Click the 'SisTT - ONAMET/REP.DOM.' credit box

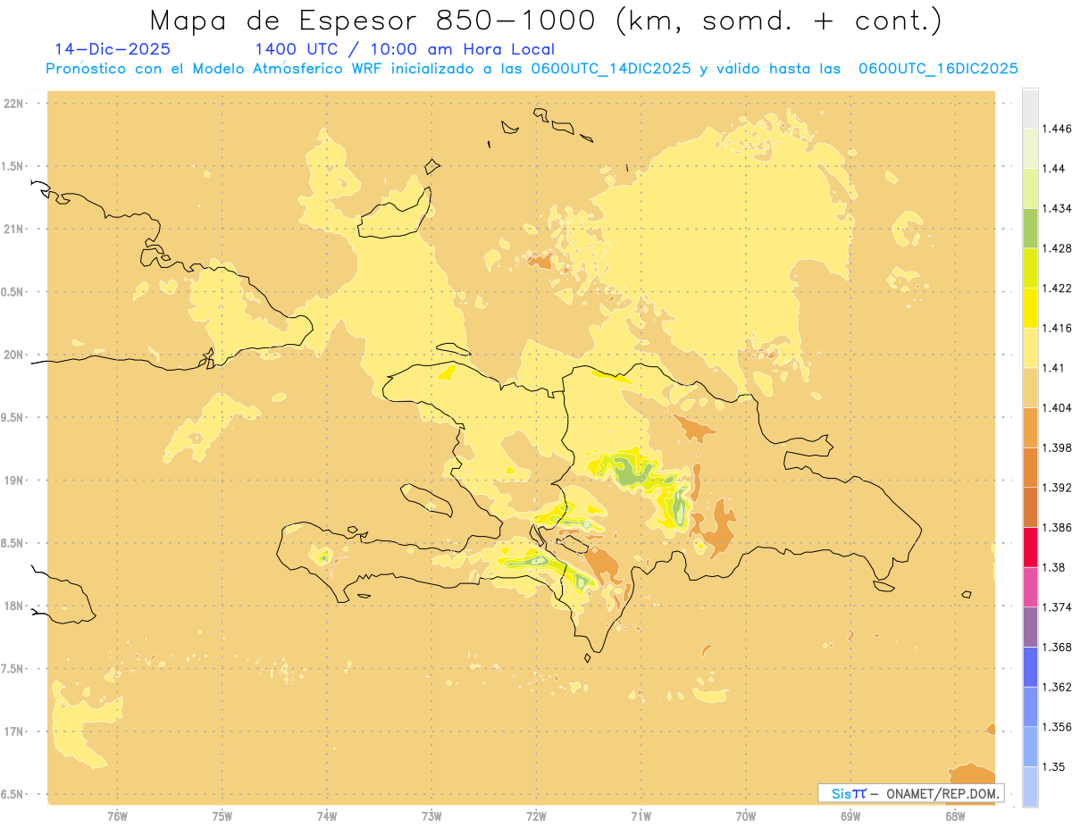point(911,793)
